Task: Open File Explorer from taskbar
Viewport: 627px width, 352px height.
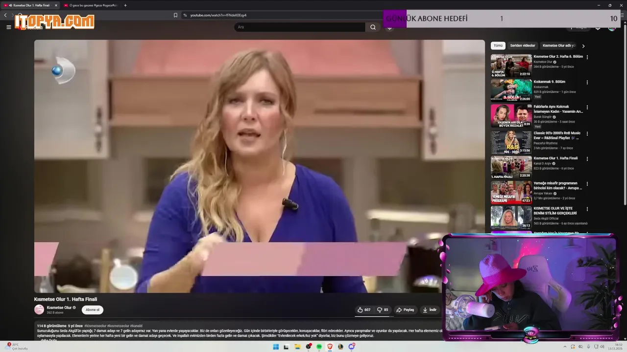Action: (x=297, y=347)
